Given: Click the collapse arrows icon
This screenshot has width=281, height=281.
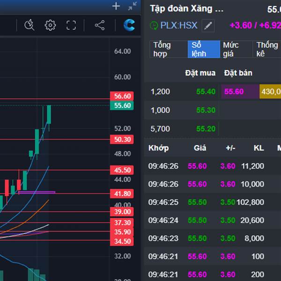Looking at the screenshot, I should [x=133, y=6].
